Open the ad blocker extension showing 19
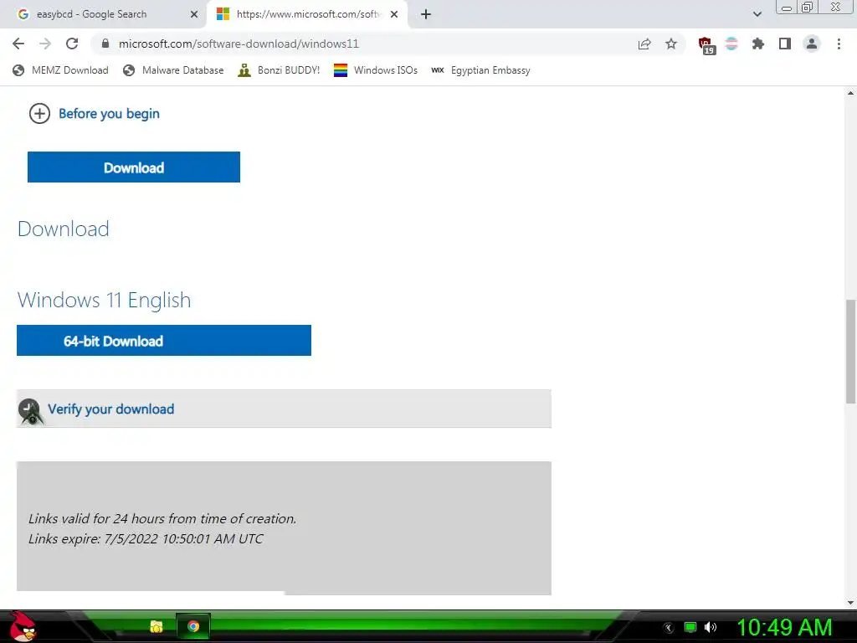Screen dimensions: 857x643 706,45
